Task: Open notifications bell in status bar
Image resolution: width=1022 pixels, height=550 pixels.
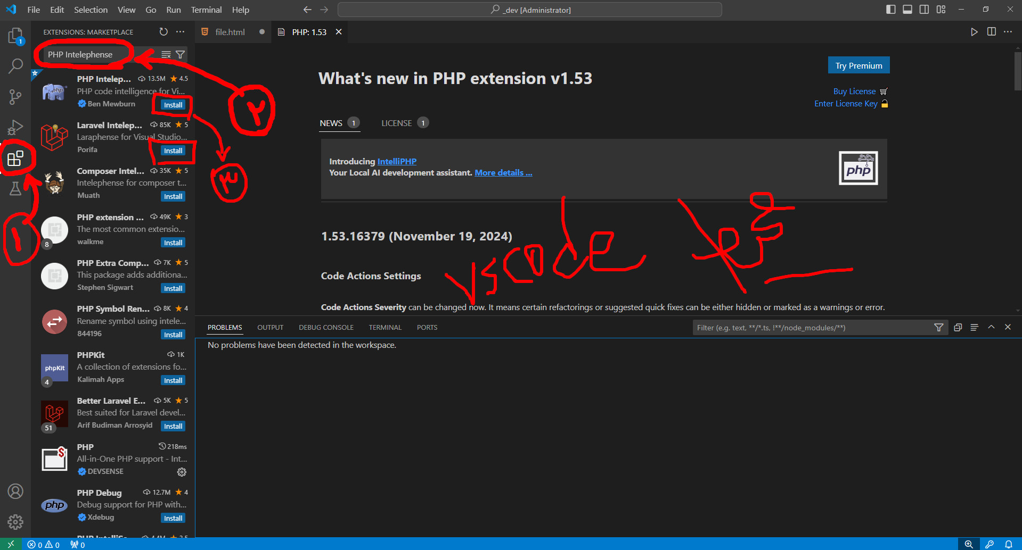Action: 1009,544
